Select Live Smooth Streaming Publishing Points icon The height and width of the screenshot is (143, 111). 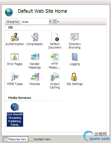pyautogui.click(x=15, y=107)
